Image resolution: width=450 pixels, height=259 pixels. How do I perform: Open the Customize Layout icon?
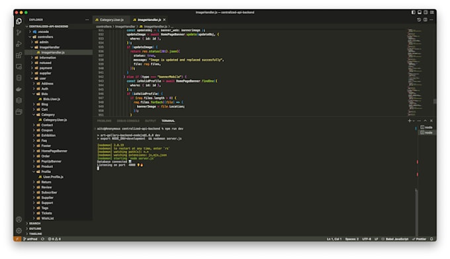432,13
